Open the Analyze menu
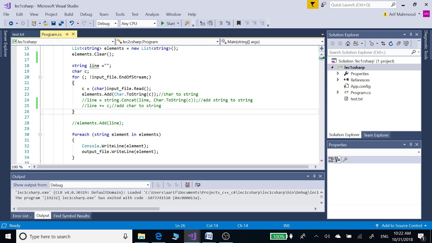Image resolution: width=432 pixels, height=243 pixels. [152, 14]
